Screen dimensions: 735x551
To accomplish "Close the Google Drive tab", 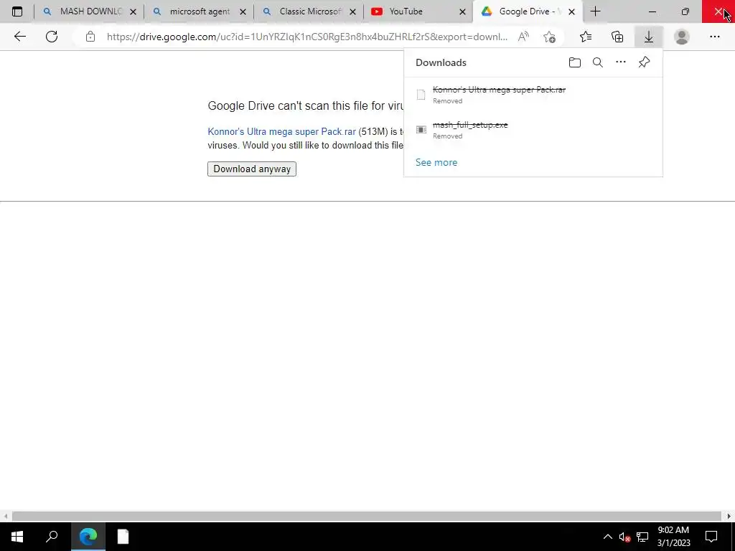I will click(571, 11).
